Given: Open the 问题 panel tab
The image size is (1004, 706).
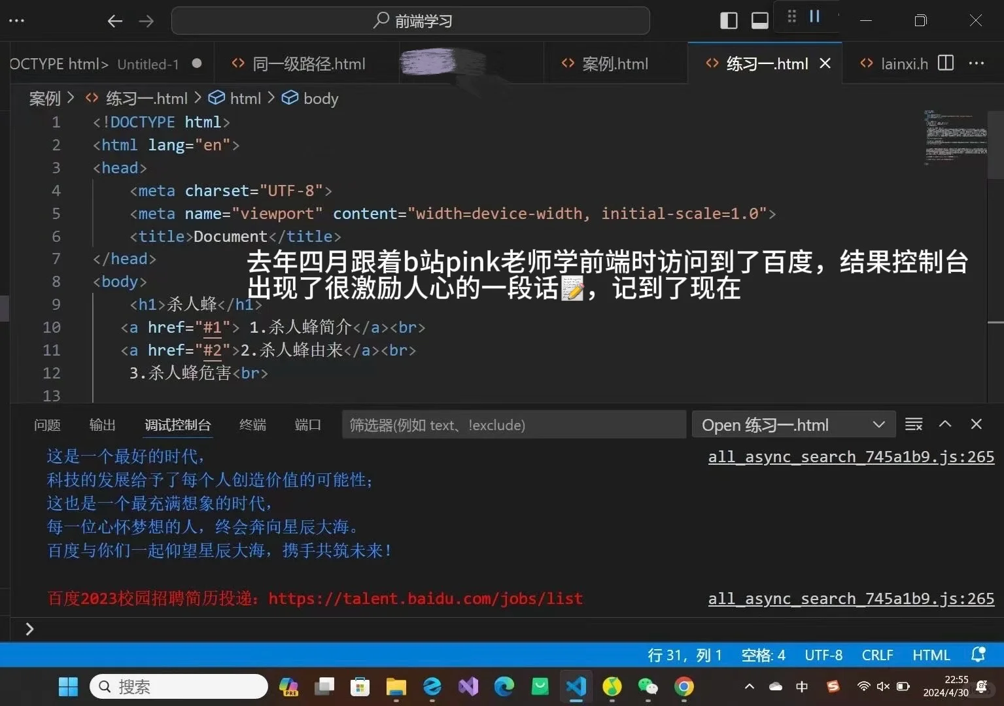Looking at the screenshot, I should [x=47, y=425].
